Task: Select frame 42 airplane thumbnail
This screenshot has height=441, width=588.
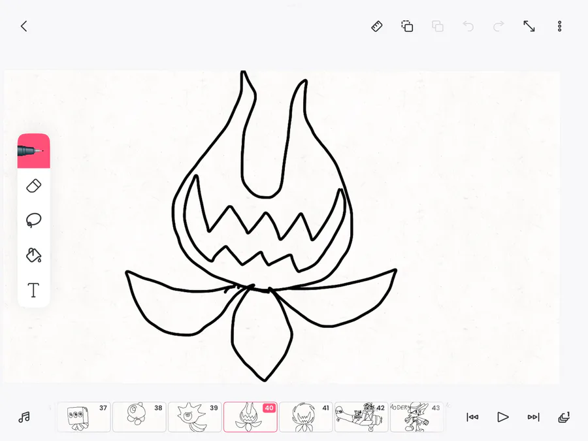Action: [x=361, y=417]
